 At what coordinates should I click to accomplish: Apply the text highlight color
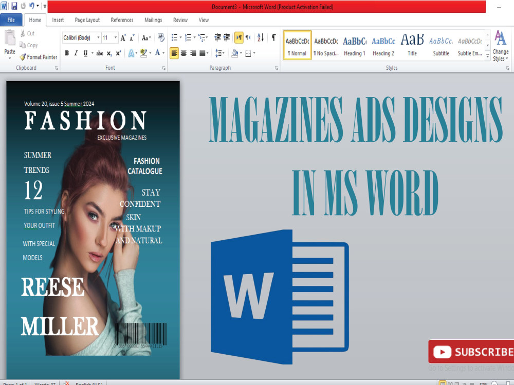tap(143, 53)
